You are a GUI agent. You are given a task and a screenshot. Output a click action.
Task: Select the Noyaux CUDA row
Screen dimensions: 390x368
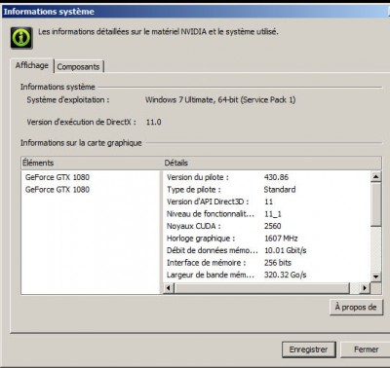pyautogui.click(x=266, y=226)
